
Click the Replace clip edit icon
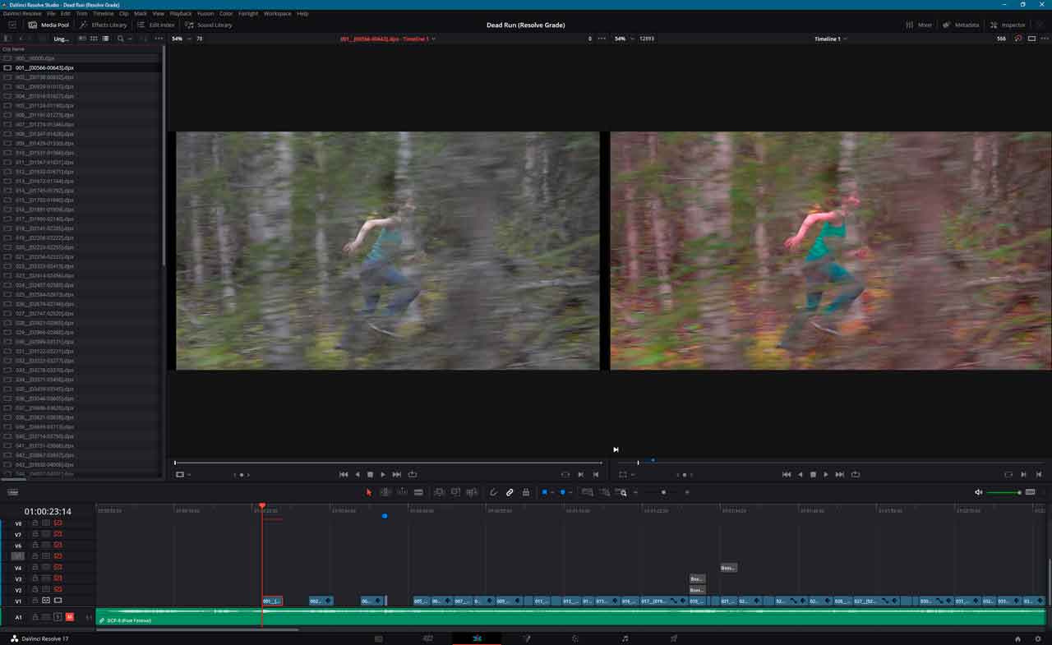[472, 492]
